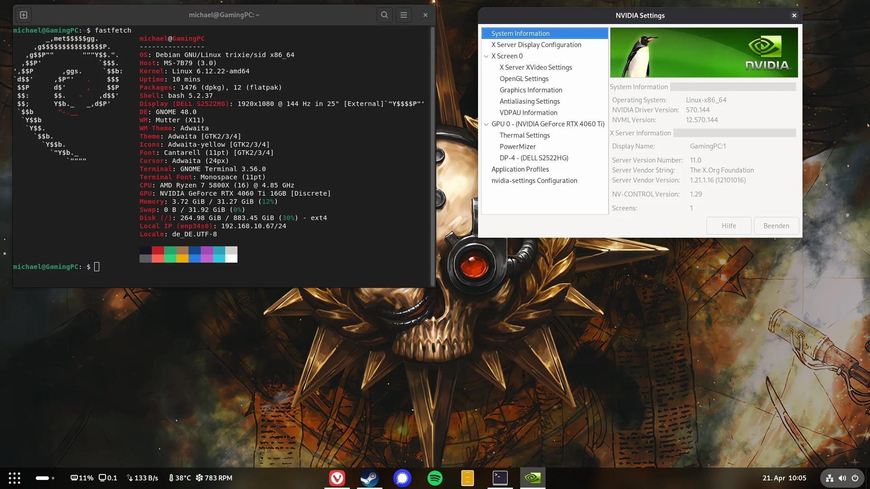
Task: Collapse the X Screen 0 tree node
Action: (x=486, y=56)
